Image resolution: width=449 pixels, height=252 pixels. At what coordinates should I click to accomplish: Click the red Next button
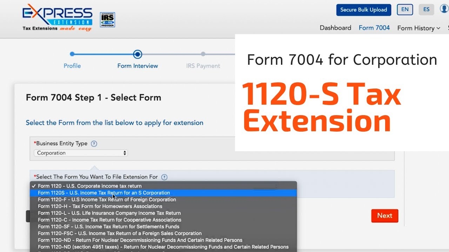click(385, 216)
